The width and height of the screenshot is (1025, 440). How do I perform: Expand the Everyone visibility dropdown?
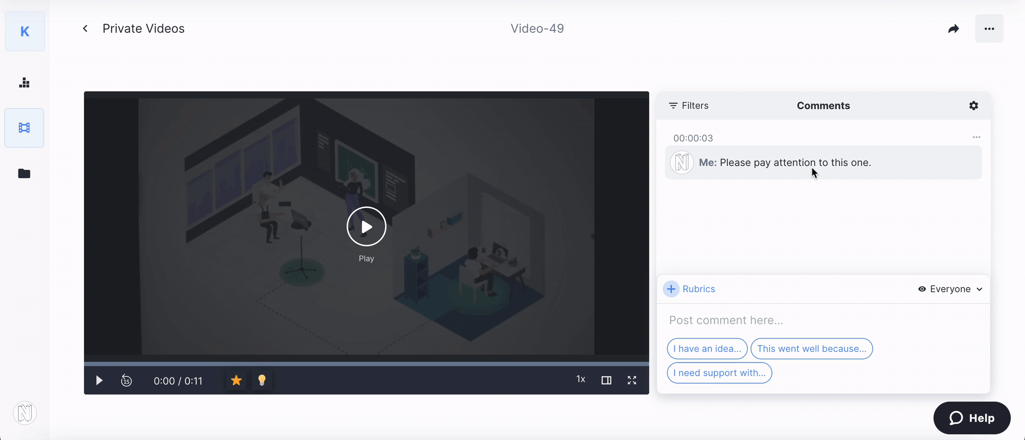[x=950, y=289]
